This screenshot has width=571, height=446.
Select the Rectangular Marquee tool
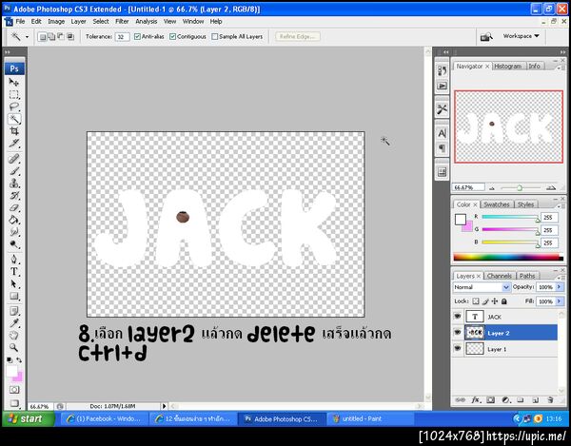click(x=14, y=94)
